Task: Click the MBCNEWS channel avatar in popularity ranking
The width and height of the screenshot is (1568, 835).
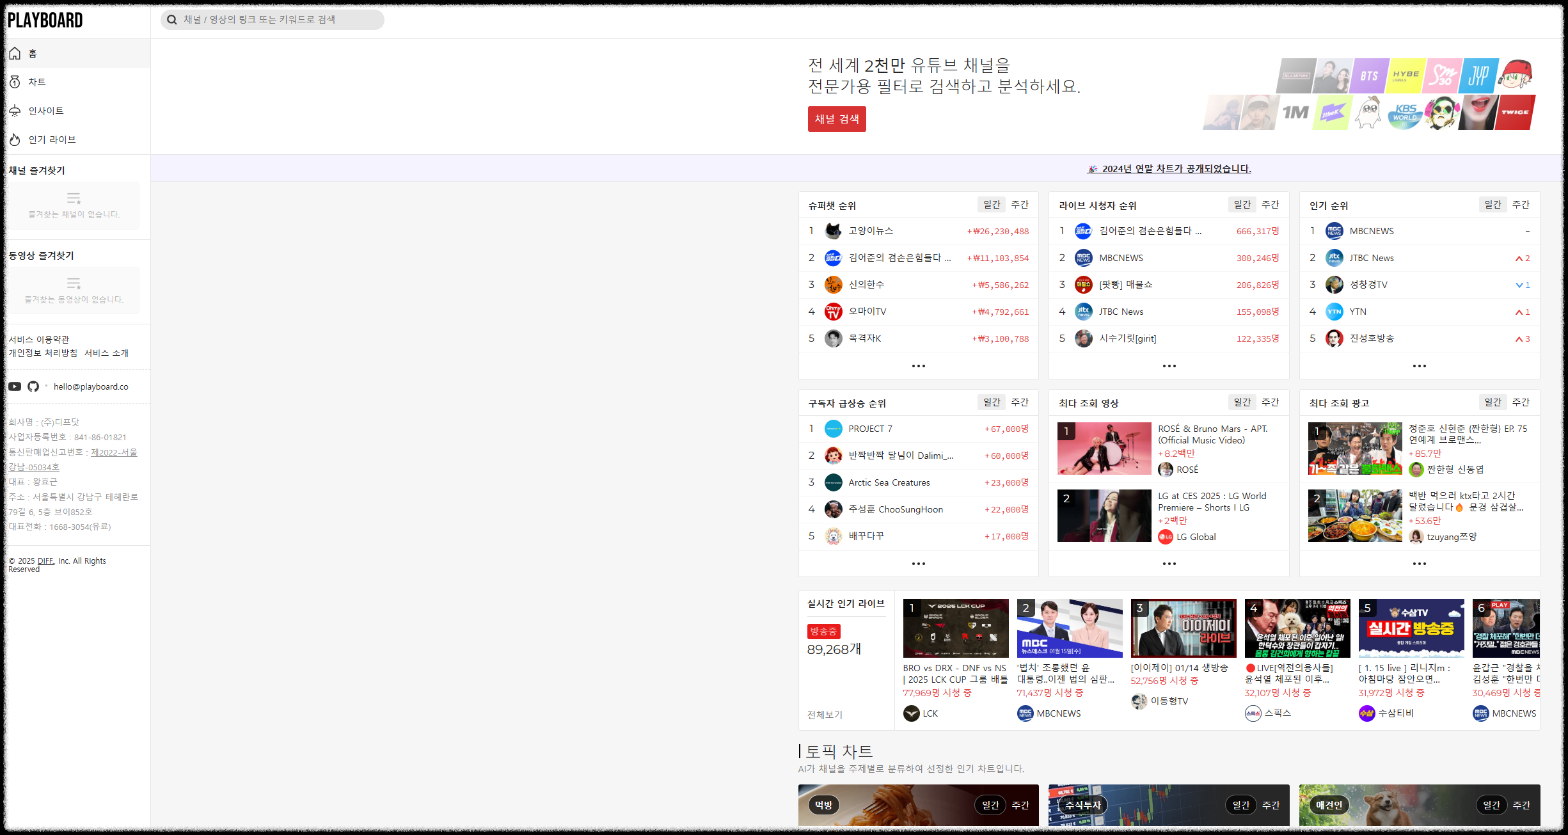Action: (1334, 231)
